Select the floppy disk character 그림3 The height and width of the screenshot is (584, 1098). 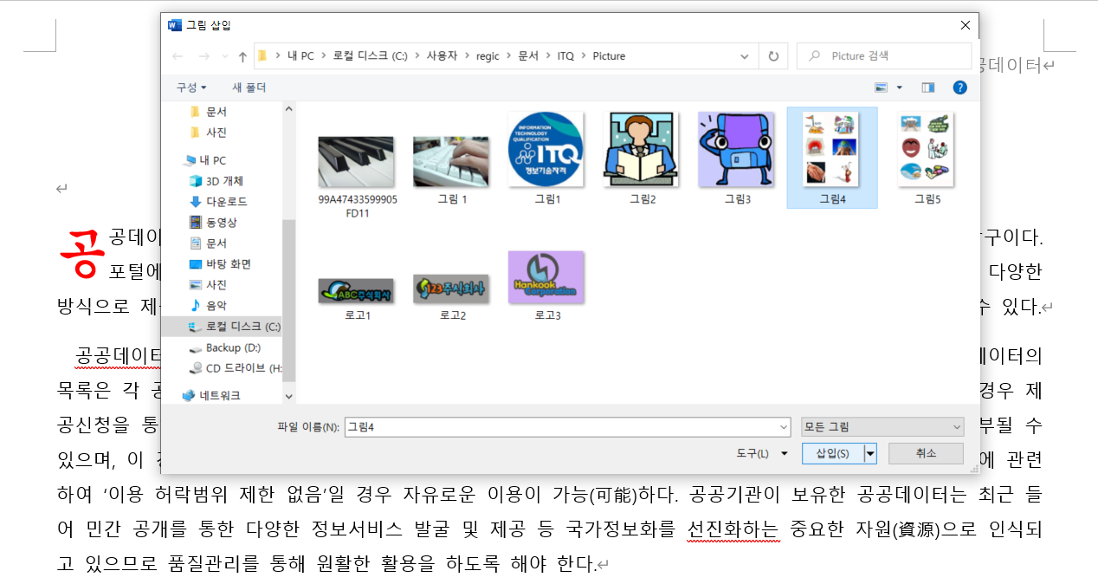[737, 159]
